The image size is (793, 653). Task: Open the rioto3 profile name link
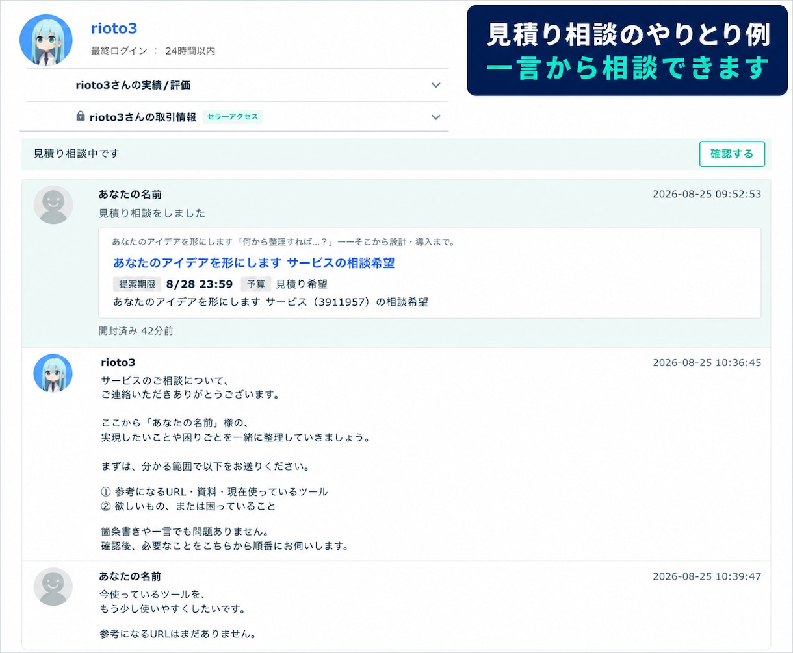pos(114,29)
